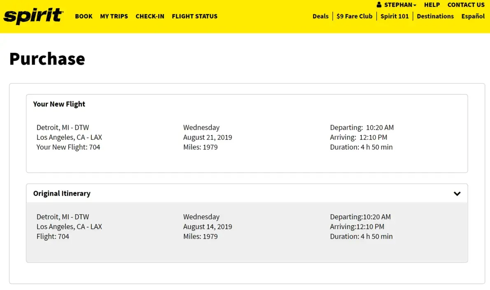
Task: Click the Deals link
Action: pyautogui.click(x=320, y=16)
